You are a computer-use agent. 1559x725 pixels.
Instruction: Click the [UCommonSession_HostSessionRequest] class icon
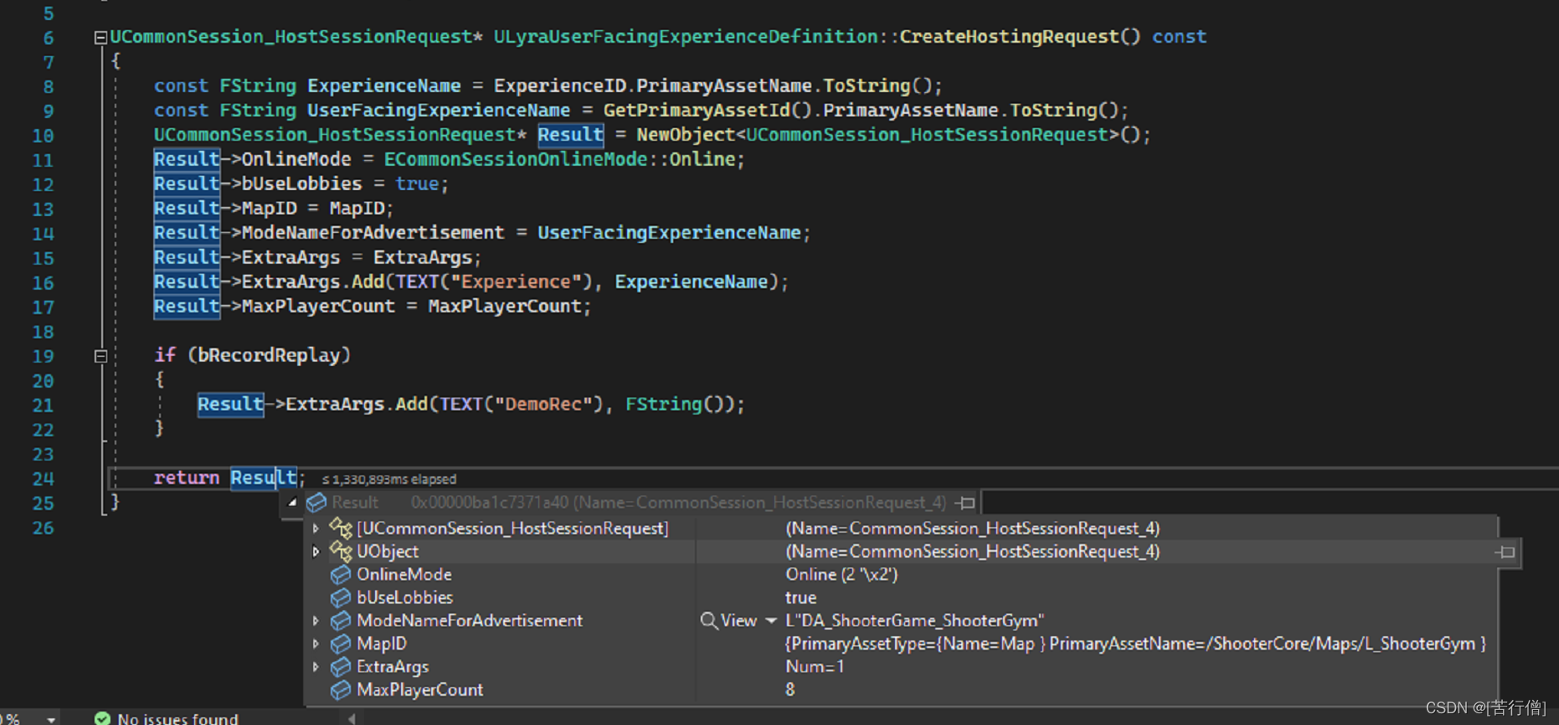click(x=341, y=527)
